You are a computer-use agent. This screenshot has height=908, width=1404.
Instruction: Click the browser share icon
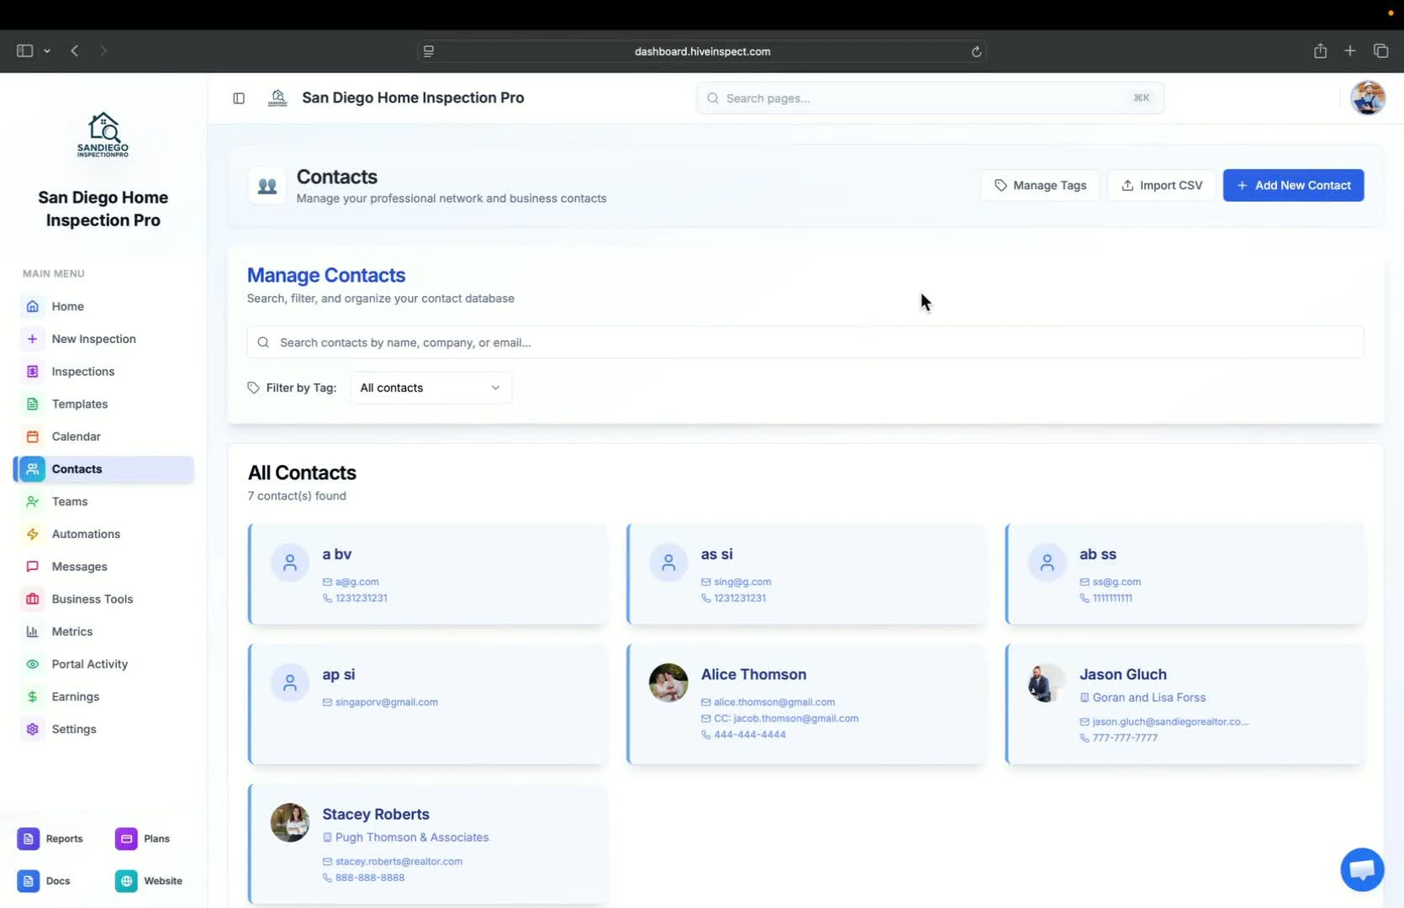pyautogui.click(x=1320, y=51)
